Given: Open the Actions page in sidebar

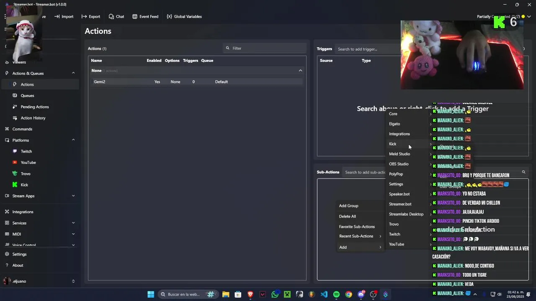Looking at the screenshot, I should [x=40, y=84].
